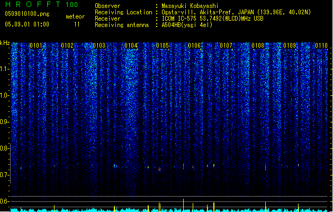The width and height of the screenshot is (333, 212).
Task: Click the red meteor echo just after 0108
Action: coord(265,167)
